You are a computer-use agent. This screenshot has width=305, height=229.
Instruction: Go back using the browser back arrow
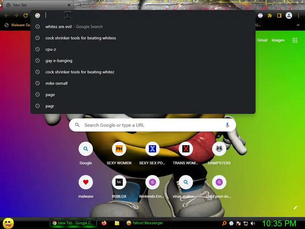(7, 16)
